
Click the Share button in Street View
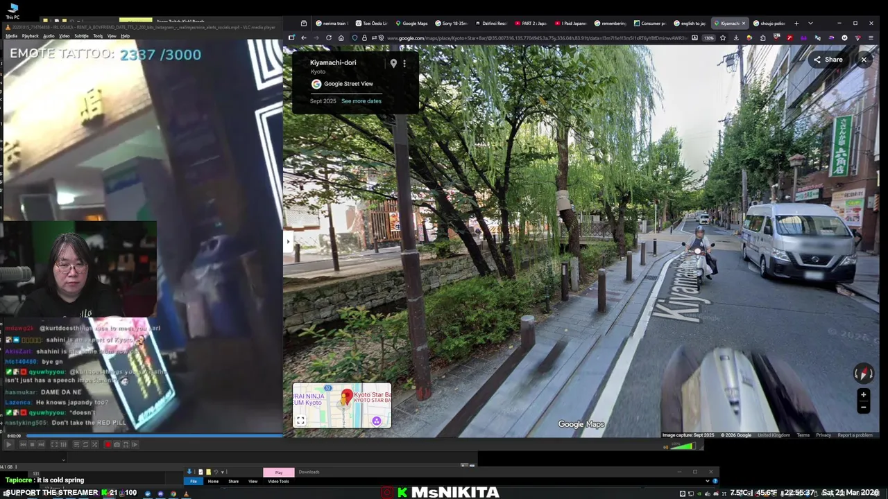click(828, 60)
